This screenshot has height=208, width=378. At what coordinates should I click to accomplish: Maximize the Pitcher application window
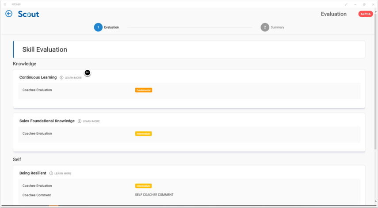point(364,4)
